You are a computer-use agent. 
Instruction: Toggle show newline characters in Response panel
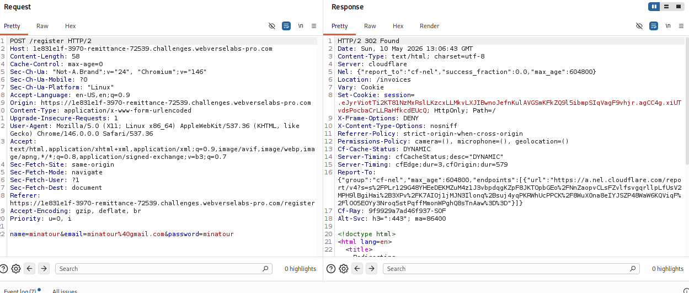(x=668, y=26)
